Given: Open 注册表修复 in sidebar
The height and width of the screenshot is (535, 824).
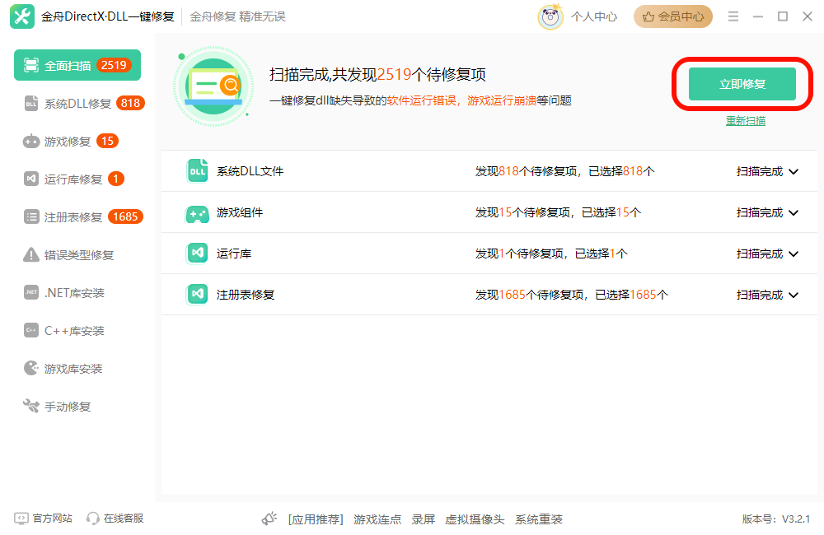Looking at the screenshot, I should tap(83, 216).
